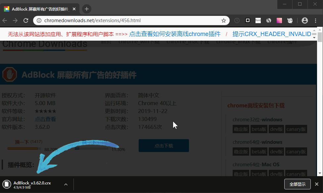Open the official website 点击查看 link

tap(45, 119)
